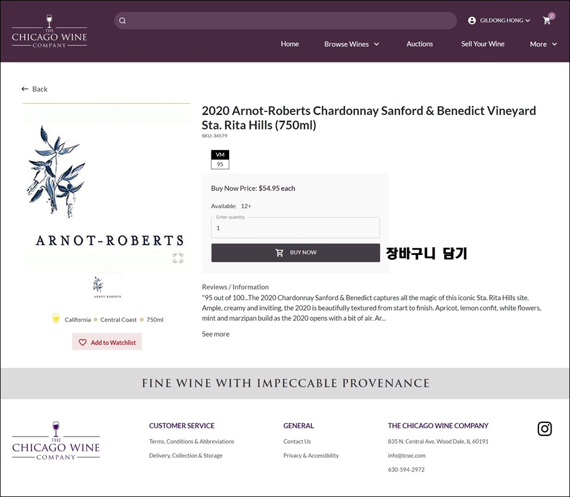
Task: Open the Auctions page
Action: pos(420,44)
